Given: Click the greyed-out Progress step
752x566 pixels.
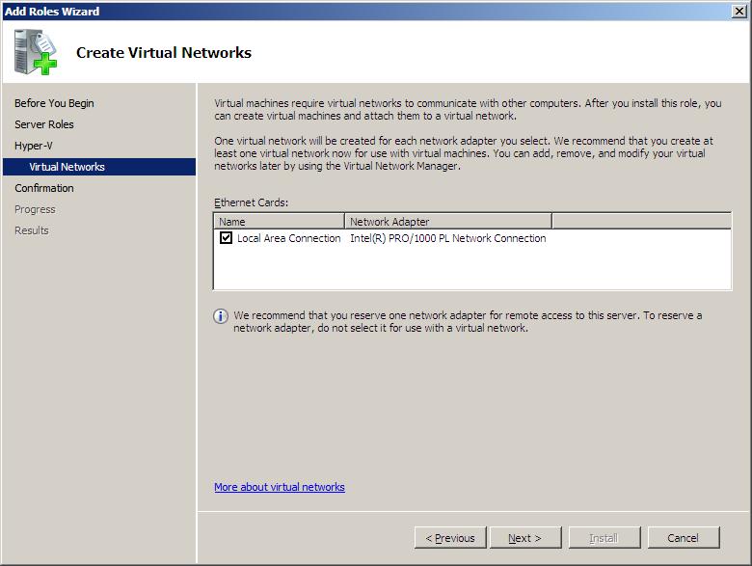Looking at the screenshot, I should pos(35,209).
